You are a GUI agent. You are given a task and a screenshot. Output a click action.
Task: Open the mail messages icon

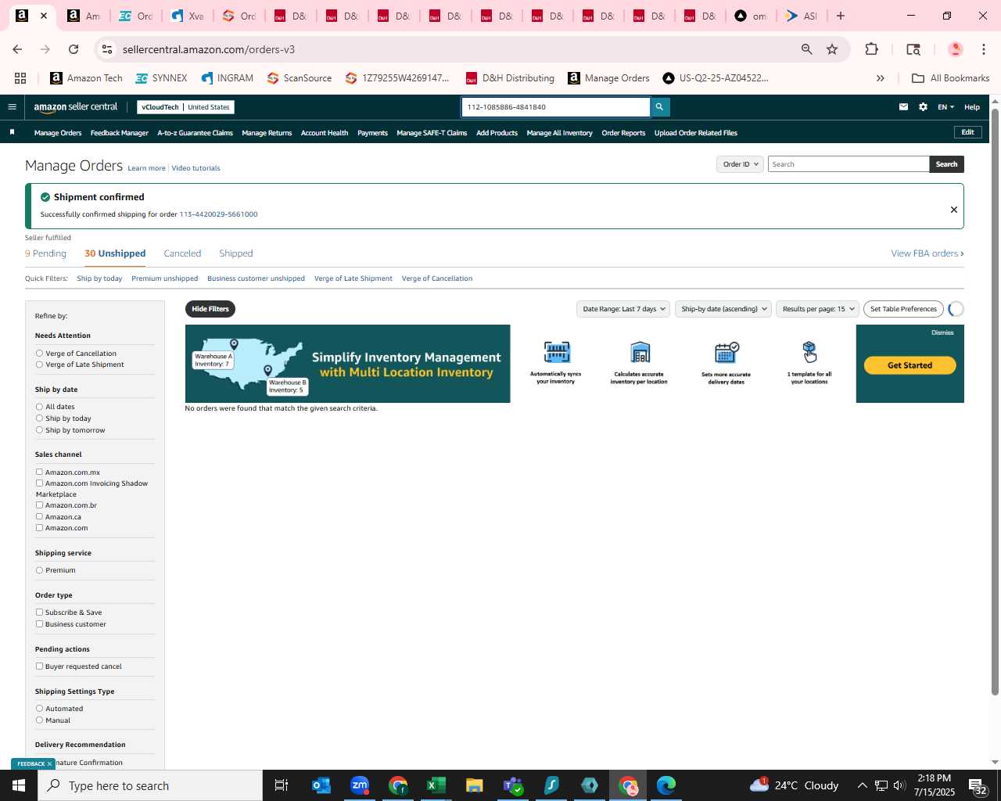903,107
